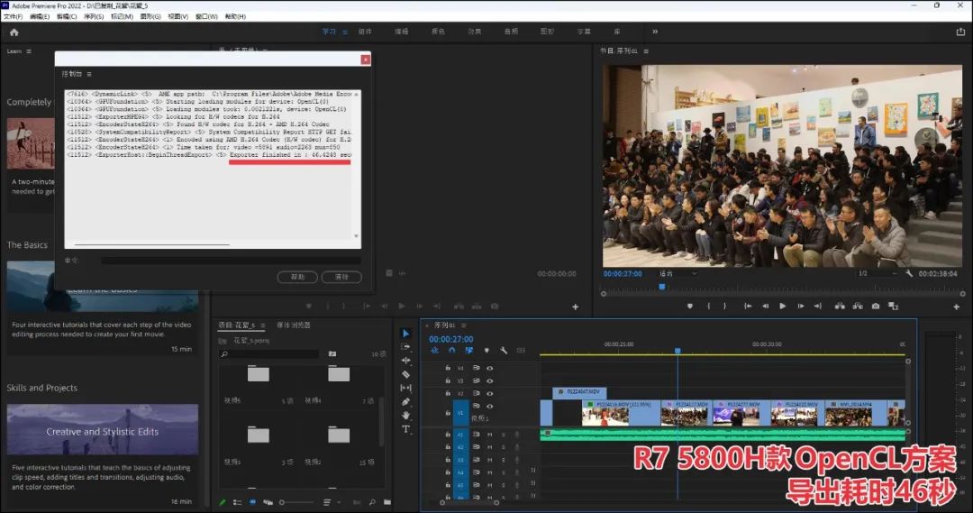Open timeline display settings wrench

point(504,351)
